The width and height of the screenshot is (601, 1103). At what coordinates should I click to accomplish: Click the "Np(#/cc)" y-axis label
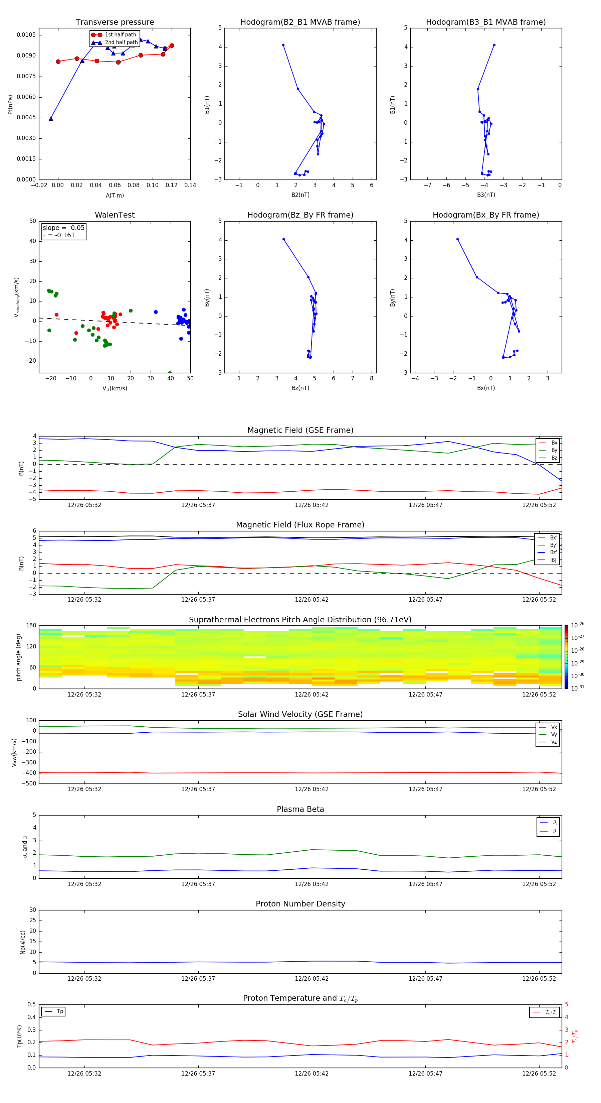(23, 942)
